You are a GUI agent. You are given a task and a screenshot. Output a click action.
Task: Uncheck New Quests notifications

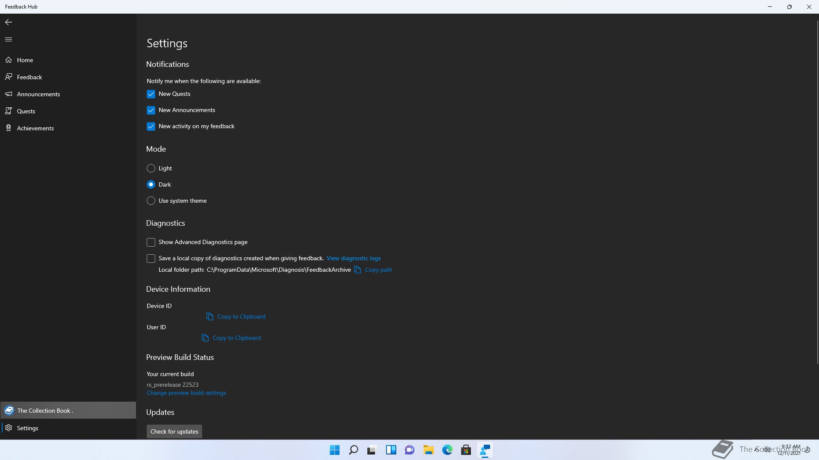click(x=151, y=94)
